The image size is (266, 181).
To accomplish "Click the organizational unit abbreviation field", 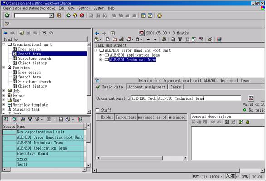I will point(144,98).
